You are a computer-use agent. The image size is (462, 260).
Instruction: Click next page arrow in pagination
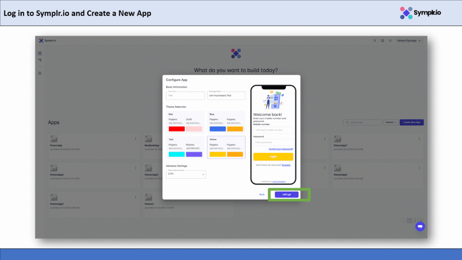tap(420, 221)
